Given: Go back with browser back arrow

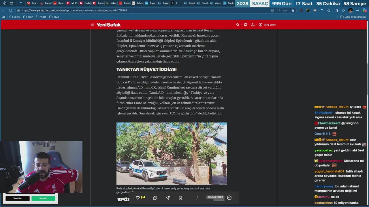Looking at the screenshot, I should [x=3, y=10].
